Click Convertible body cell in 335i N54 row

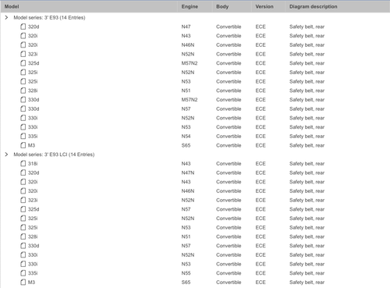pos(229,136)
